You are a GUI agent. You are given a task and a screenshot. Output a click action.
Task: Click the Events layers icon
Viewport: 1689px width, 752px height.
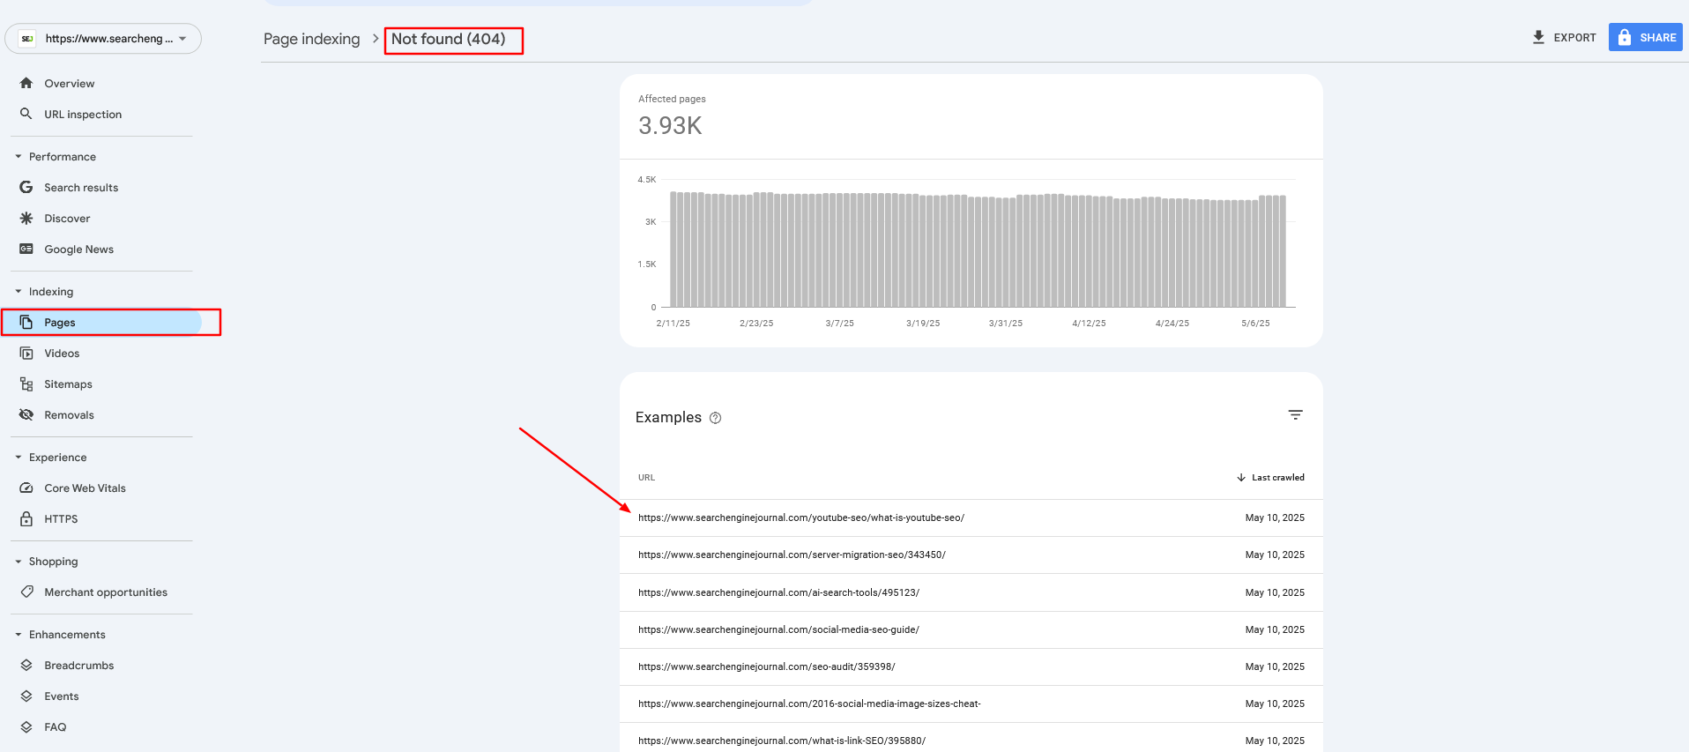click(26, 696)
